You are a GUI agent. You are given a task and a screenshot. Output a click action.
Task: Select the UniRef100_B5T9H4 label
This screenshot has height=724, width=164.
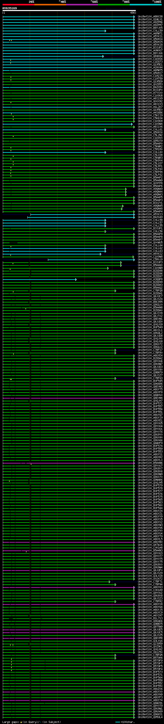(150, 658)
